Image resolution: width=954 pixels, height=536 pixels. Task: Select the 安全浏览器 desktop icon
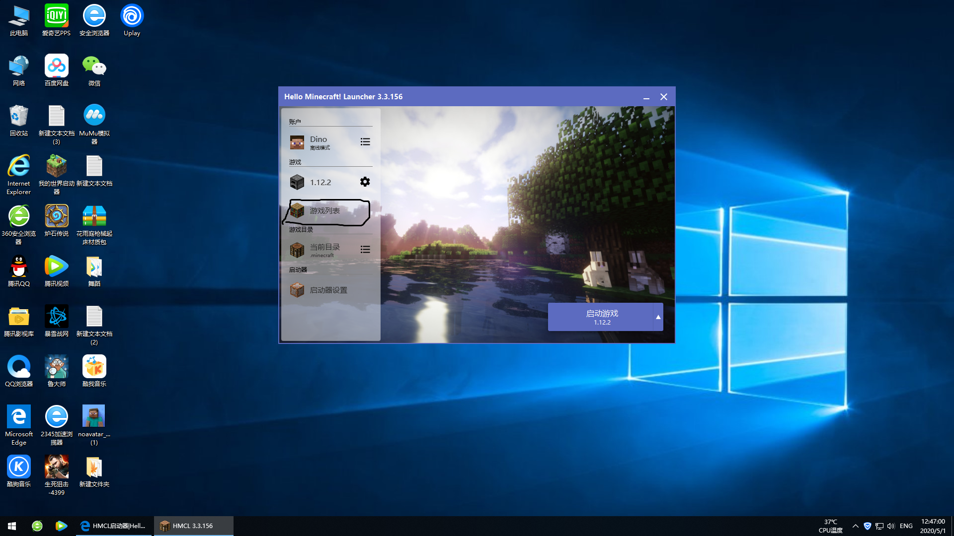(x=94, y=21)
